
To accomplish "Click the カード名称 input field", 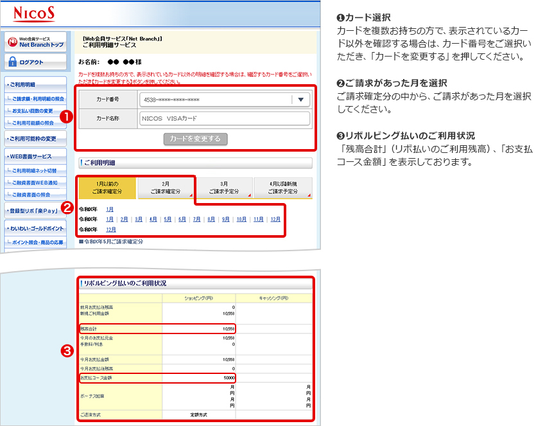I will point(223,119).
